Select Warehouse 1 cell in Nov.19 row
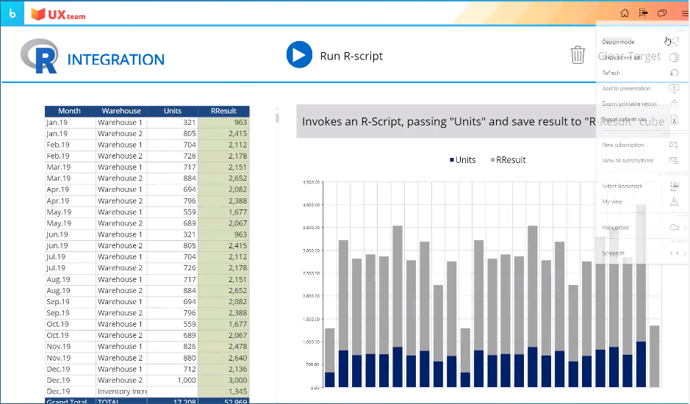 pos(121,347)
